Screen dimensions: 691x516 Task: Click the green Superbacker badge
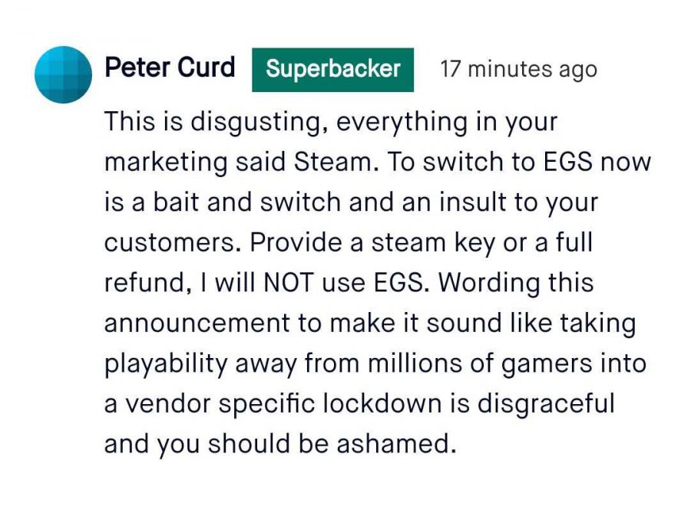[x=332, y=70]
